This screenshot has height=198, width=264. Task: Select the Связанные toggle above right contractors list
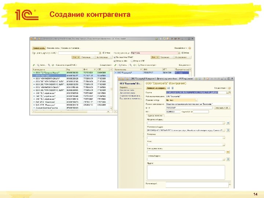click(166, 57)
